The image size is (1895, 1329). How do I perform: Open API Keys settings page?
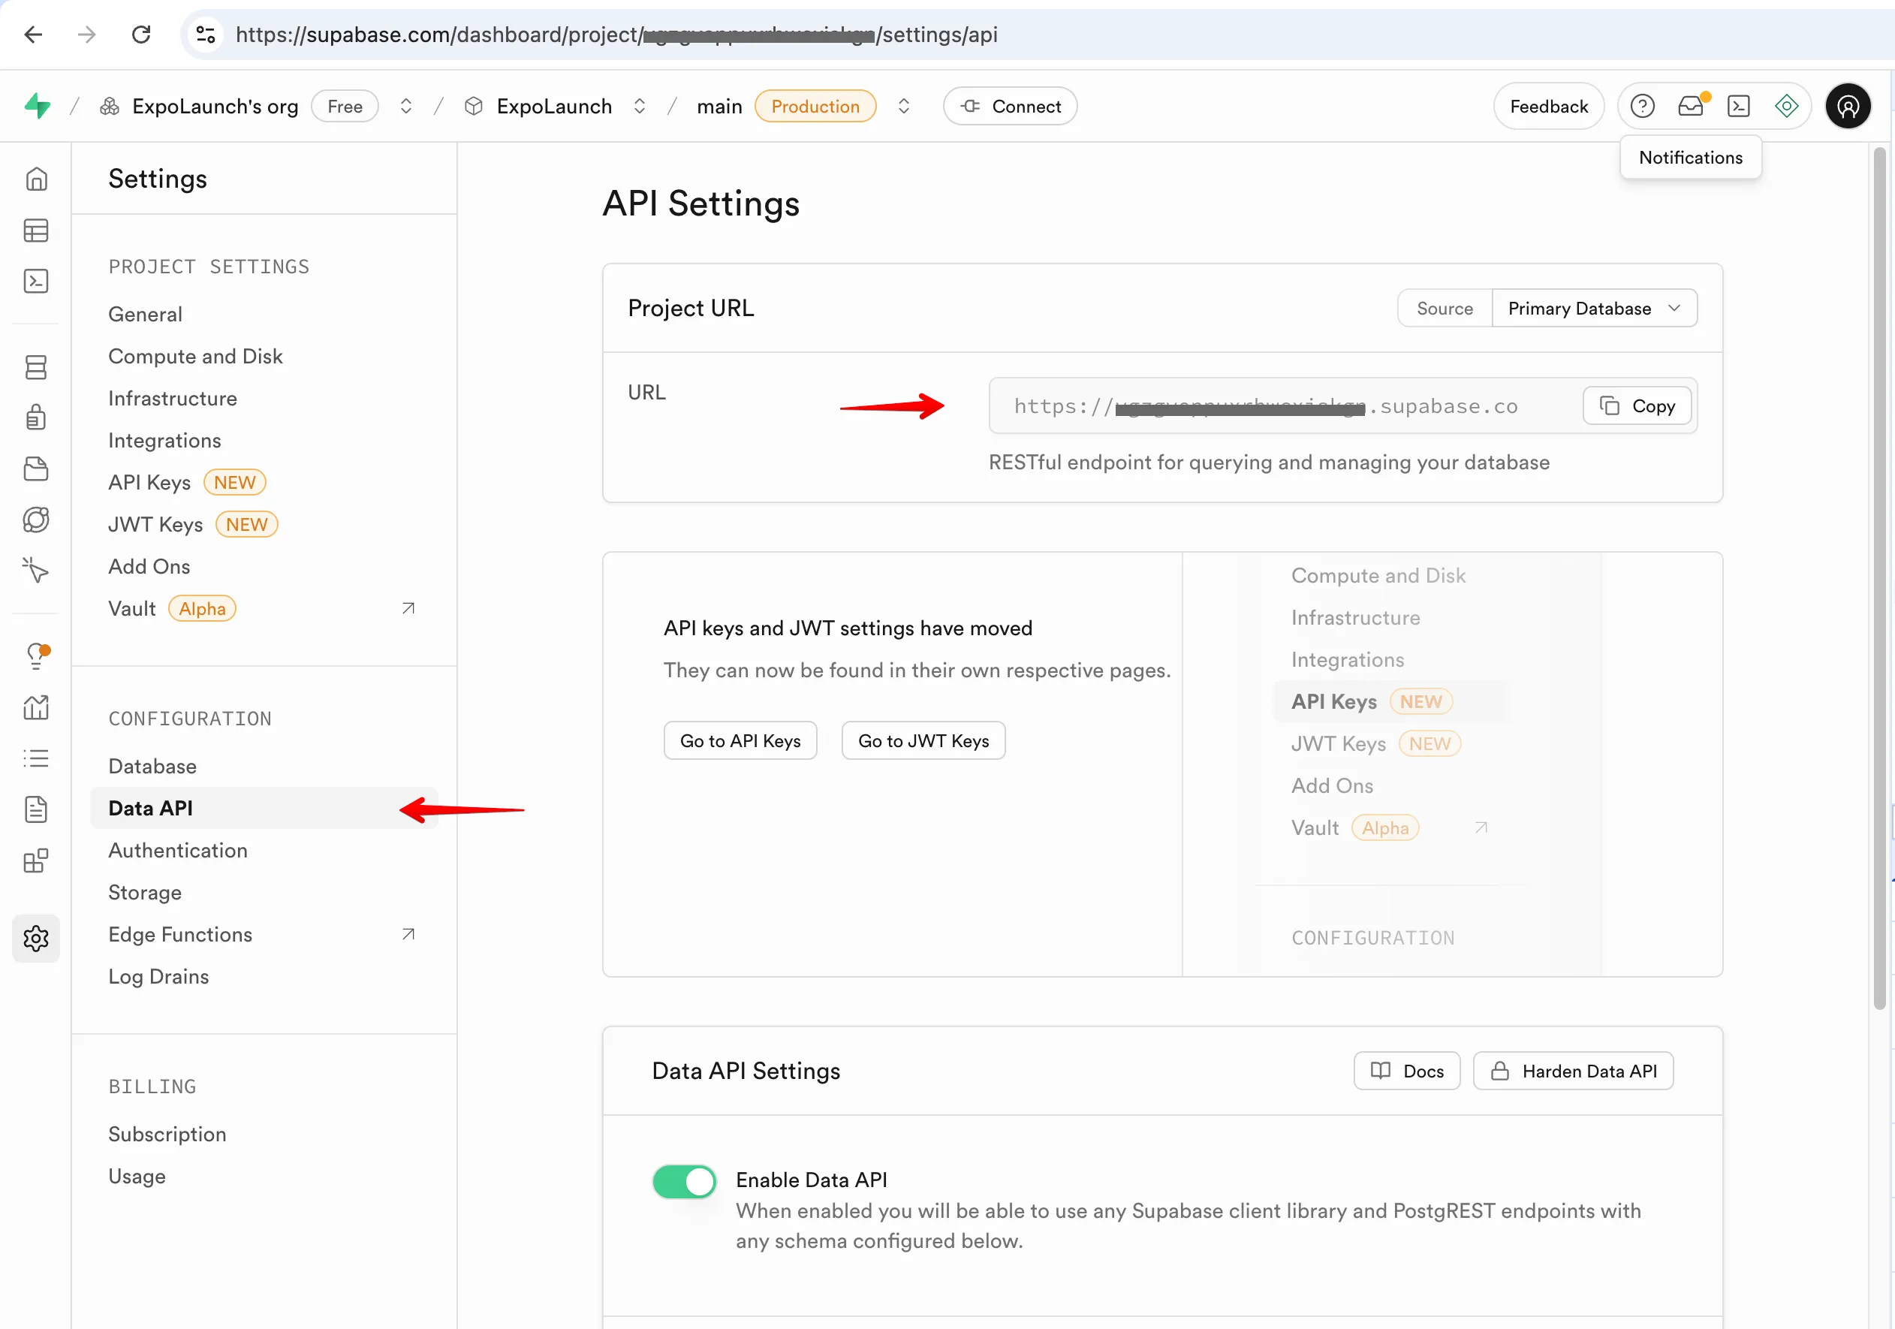pos(149,483)
